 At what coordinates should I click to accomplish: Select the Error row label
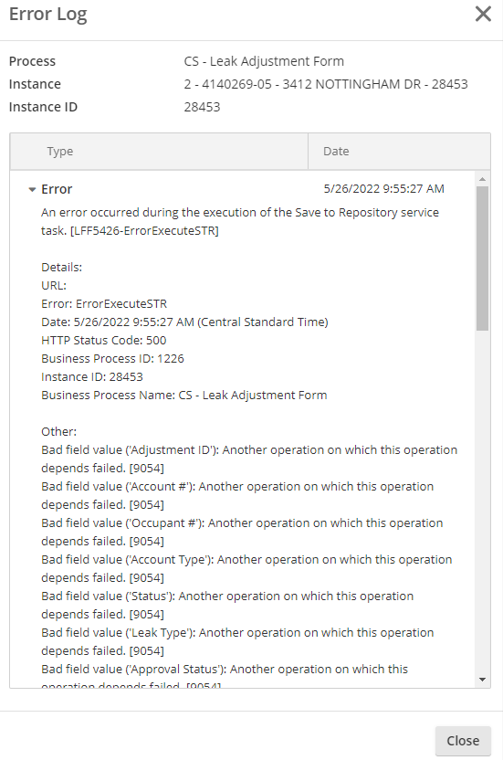[57, 189]
